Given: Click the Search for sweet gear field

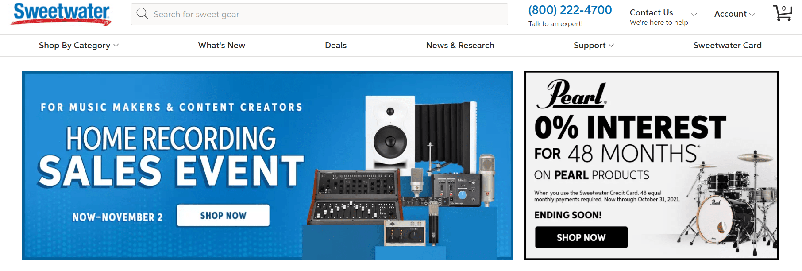Looking at the screenshot, I should 320,14.
